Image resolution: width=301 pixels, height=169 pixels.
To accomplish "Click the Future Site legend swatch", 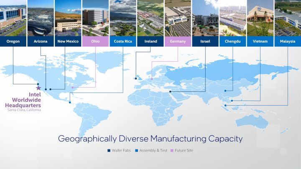I will coord(172,151).
